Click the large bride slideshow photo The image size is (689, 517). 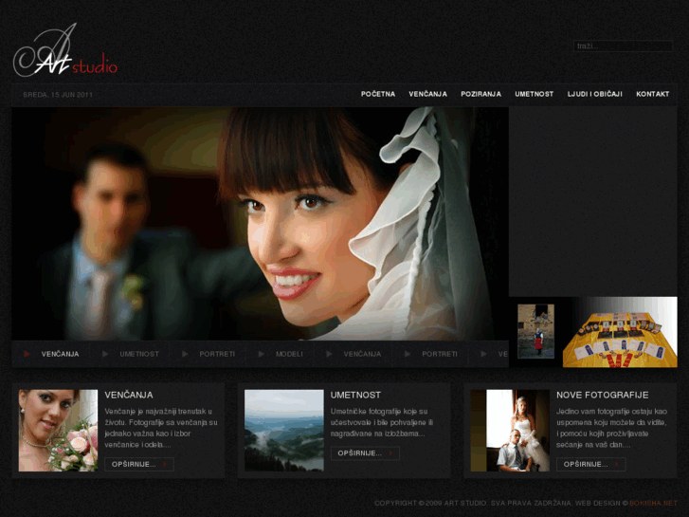pos(260,224)
